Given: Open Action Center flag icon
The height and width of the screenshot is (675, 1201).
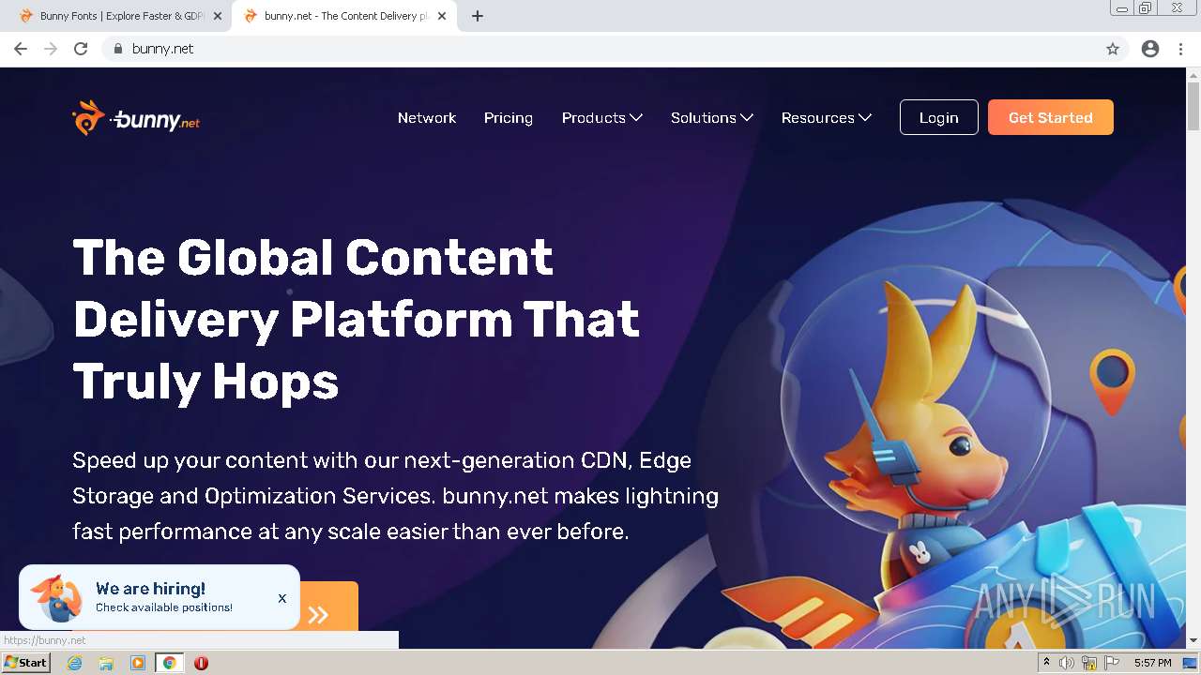Looking at the screenshot, I should 1112,663.
